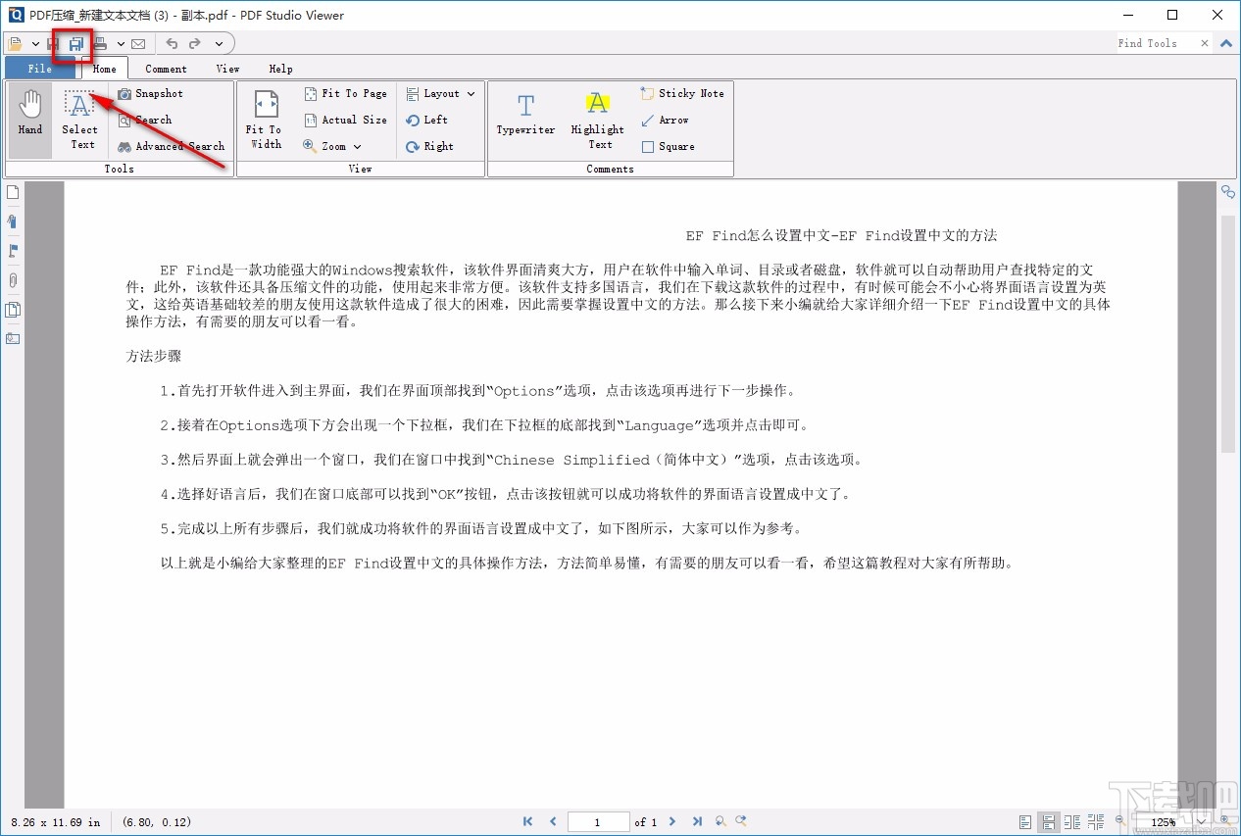Open Advanced Search
The image size is (1241, 836).
[x=172, y=146]
